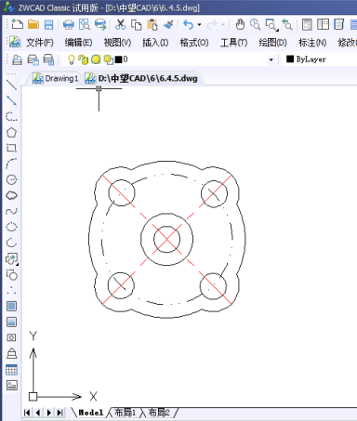The image size is (357, 421).
Task: Toggle layer 0 on/off lightbulb
Action: [x=72, y=59]
